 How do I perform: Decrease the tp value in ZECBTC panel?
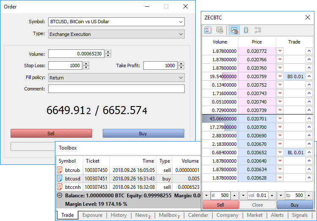tap(281, 196)
